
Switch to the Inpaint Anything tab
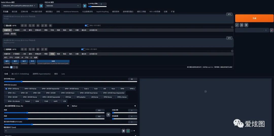tap(102, 11)
